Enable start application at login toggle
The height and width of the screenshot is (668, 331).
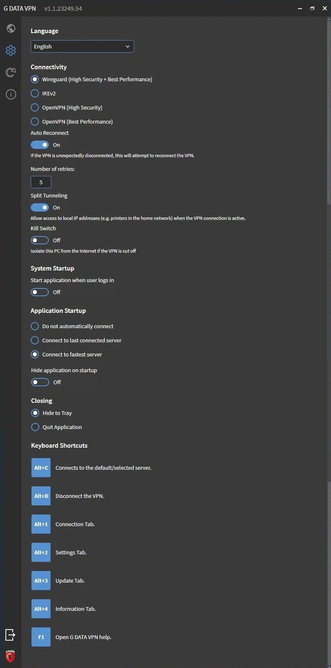click(40, 292)
